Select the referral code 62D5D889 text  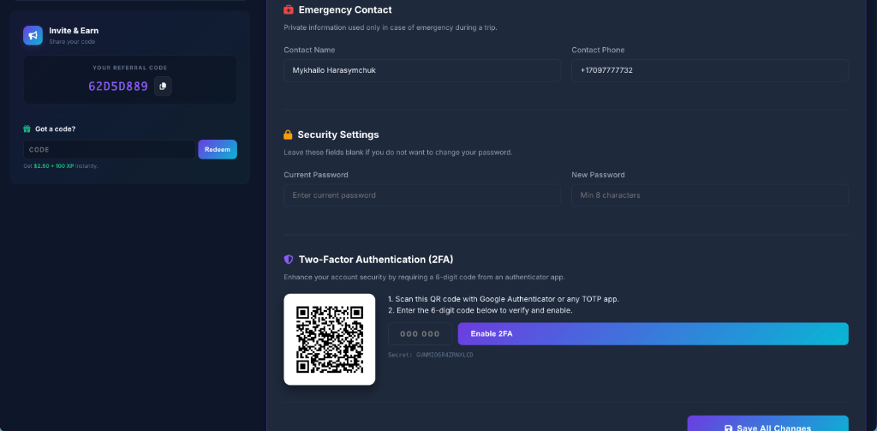(118, 87)
